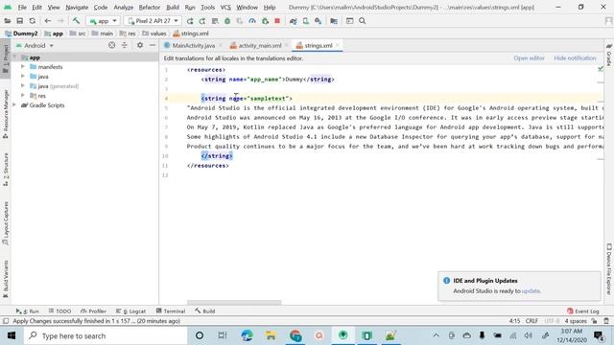
Task: Open the Android project view dropdown
Action: (x=35, y=46)
